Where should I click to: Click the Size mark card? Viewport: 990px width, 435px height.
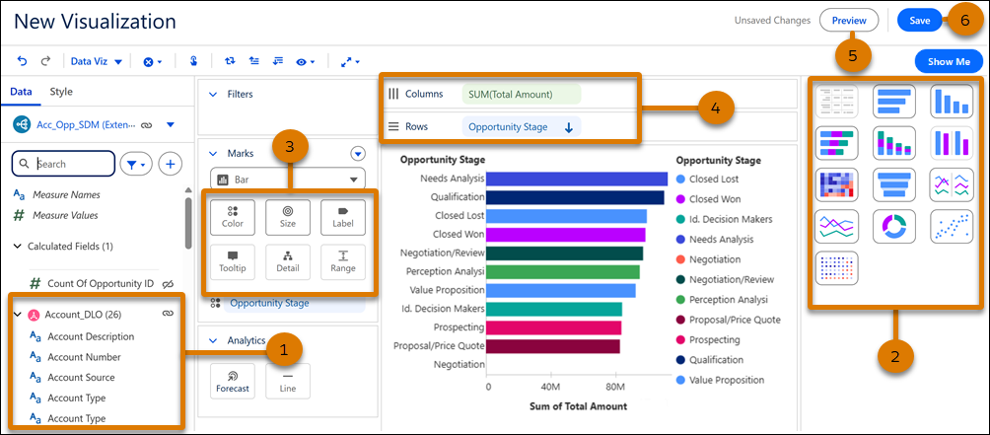[287, 217]
